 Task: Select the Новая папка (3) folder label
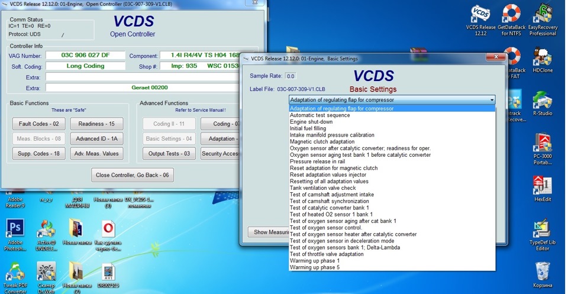108,202
